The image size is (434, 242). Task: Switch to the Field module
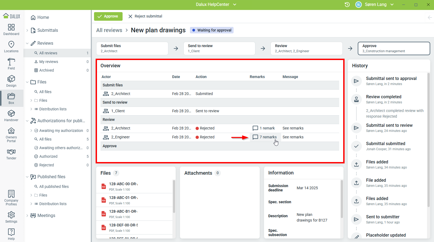point(11,64)
